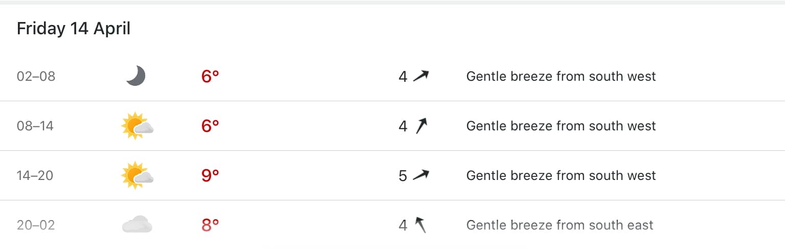
Task: Open the 20–02 time period label
Action: click(36, 224)
